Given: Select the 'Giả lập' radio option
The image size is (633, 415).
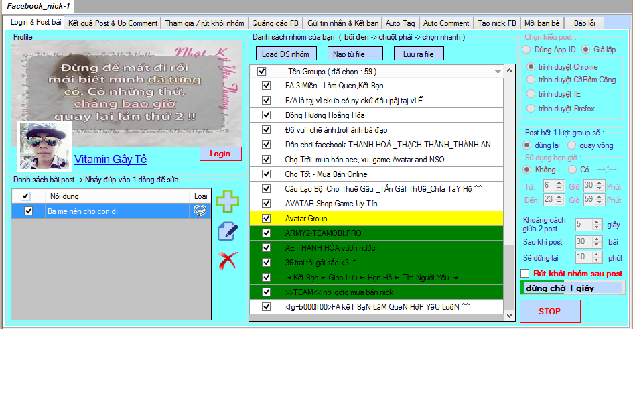Looking at the screenshot, I should click(x=585, y=50).
